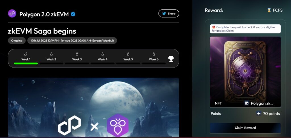
Task: Select the Week 3 tab
Action: pyautogui.click(x=77, y=58)
